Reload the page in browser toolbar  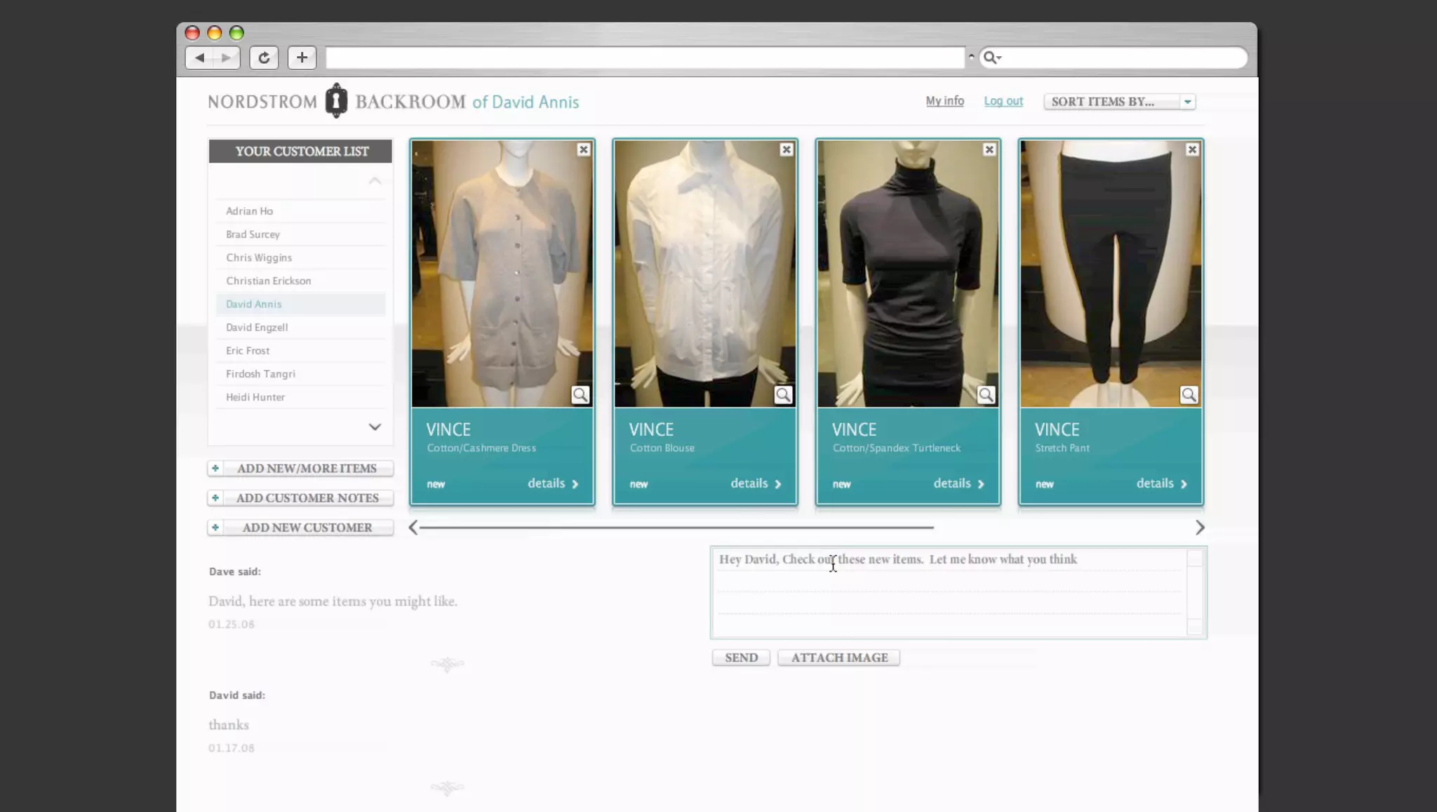(264, 58)
